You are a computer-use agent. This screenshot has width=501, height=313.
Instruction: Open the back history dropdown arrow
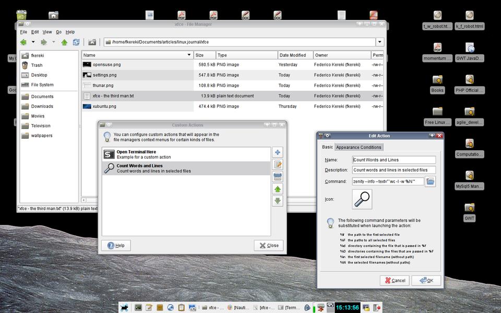[x=33, y=42]
